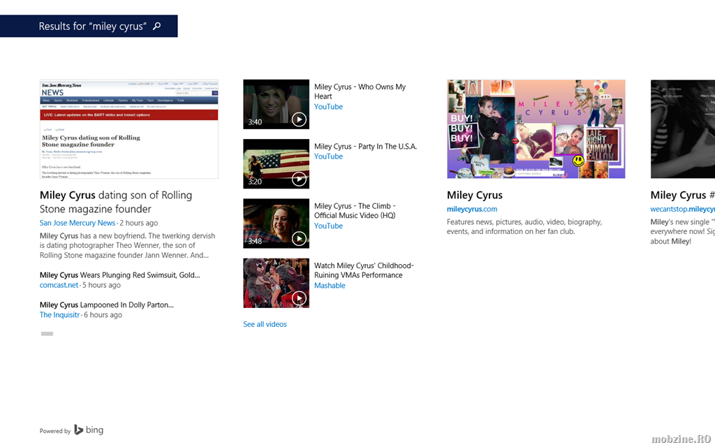Follow the Mashable source link
The width and height of the screenshot is (715, 447).
[330, 286]
